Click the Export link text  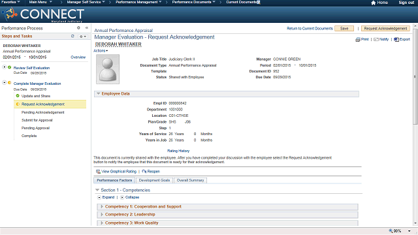point(405,39)
